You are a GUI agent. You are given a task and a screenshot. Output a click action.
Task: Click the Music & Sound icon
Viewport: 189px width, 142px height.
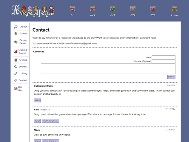[16, 52]
